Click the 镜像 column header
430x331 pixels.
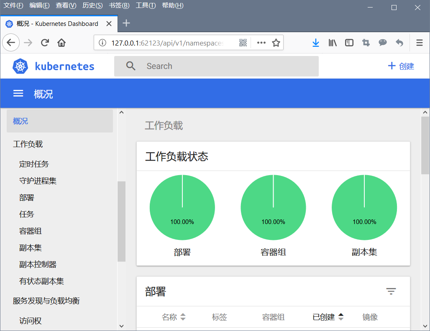(x=370, y=317)
